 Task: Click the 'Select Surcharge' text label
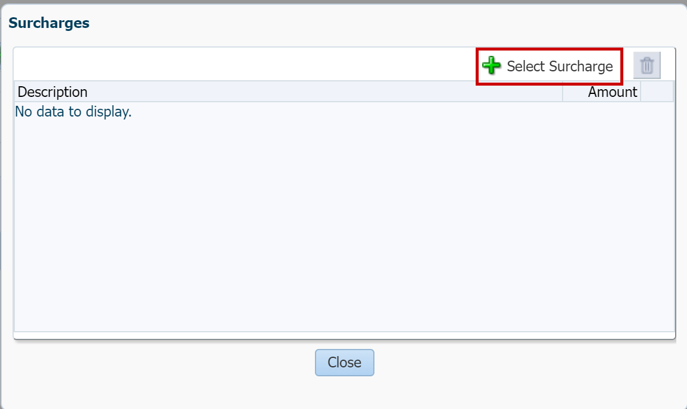tap(560, 66)
